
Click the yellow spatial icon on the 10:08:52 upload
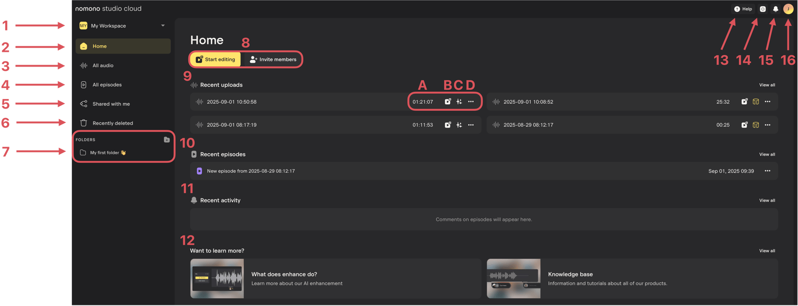coord(756,102)
